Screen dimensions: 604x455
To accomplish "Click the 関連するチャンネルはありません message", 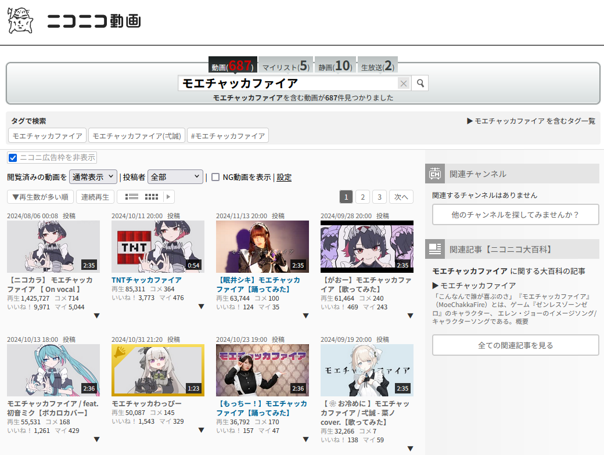I will click(484, 195).
